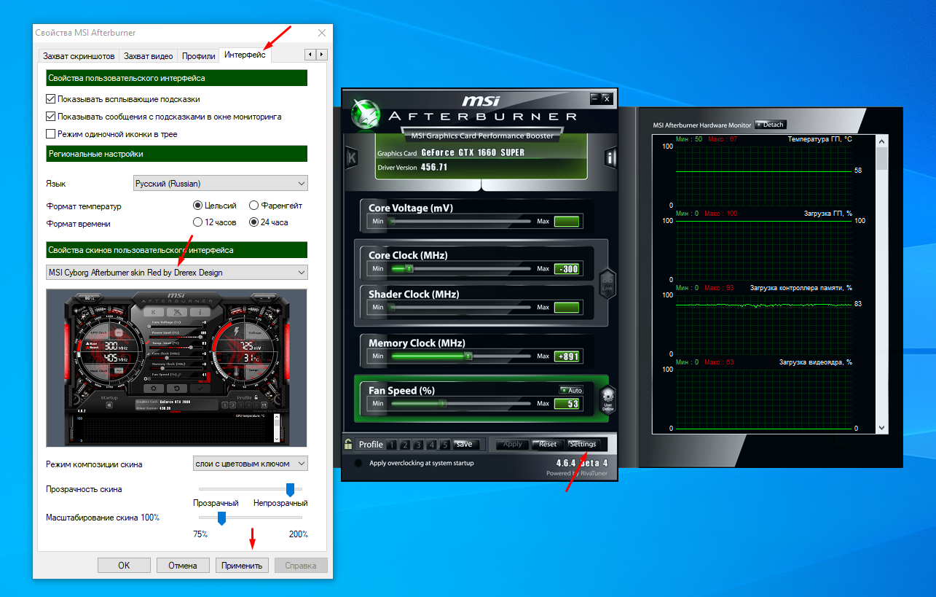This screenshot has height=597, width=936.
Task: Click the Core Clock value field -300
Action: pyautogui.click(x=567, y=269)
